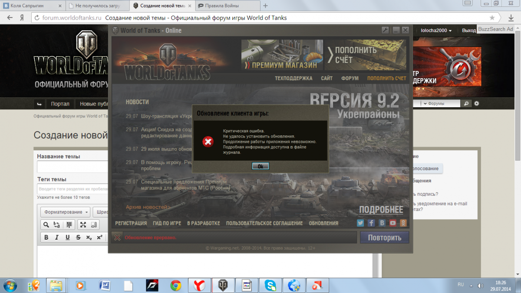
Task: Open В разработке in the launcher menu
Action: tap(204, 224)
